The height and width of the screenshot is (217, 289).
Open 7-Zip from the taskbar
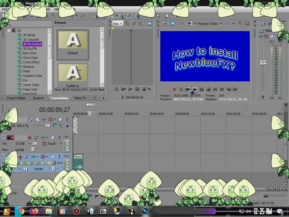[x=103, y=211]
